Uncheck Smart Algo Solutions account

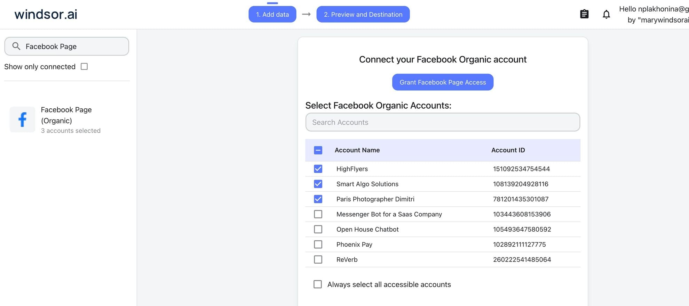coord(318,184)
